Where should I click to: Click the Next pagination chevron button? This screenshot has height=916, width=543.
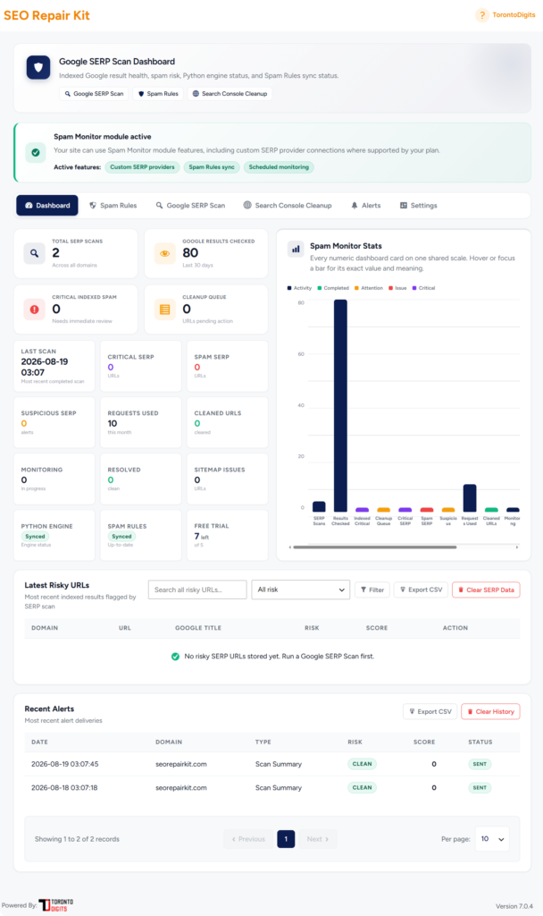coord(318,839)
